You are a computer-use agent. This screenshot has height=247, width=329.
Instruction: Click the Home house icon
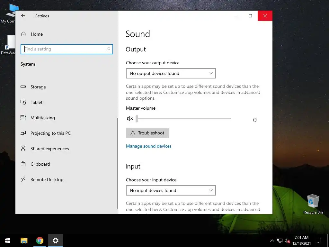click(23, 34)
